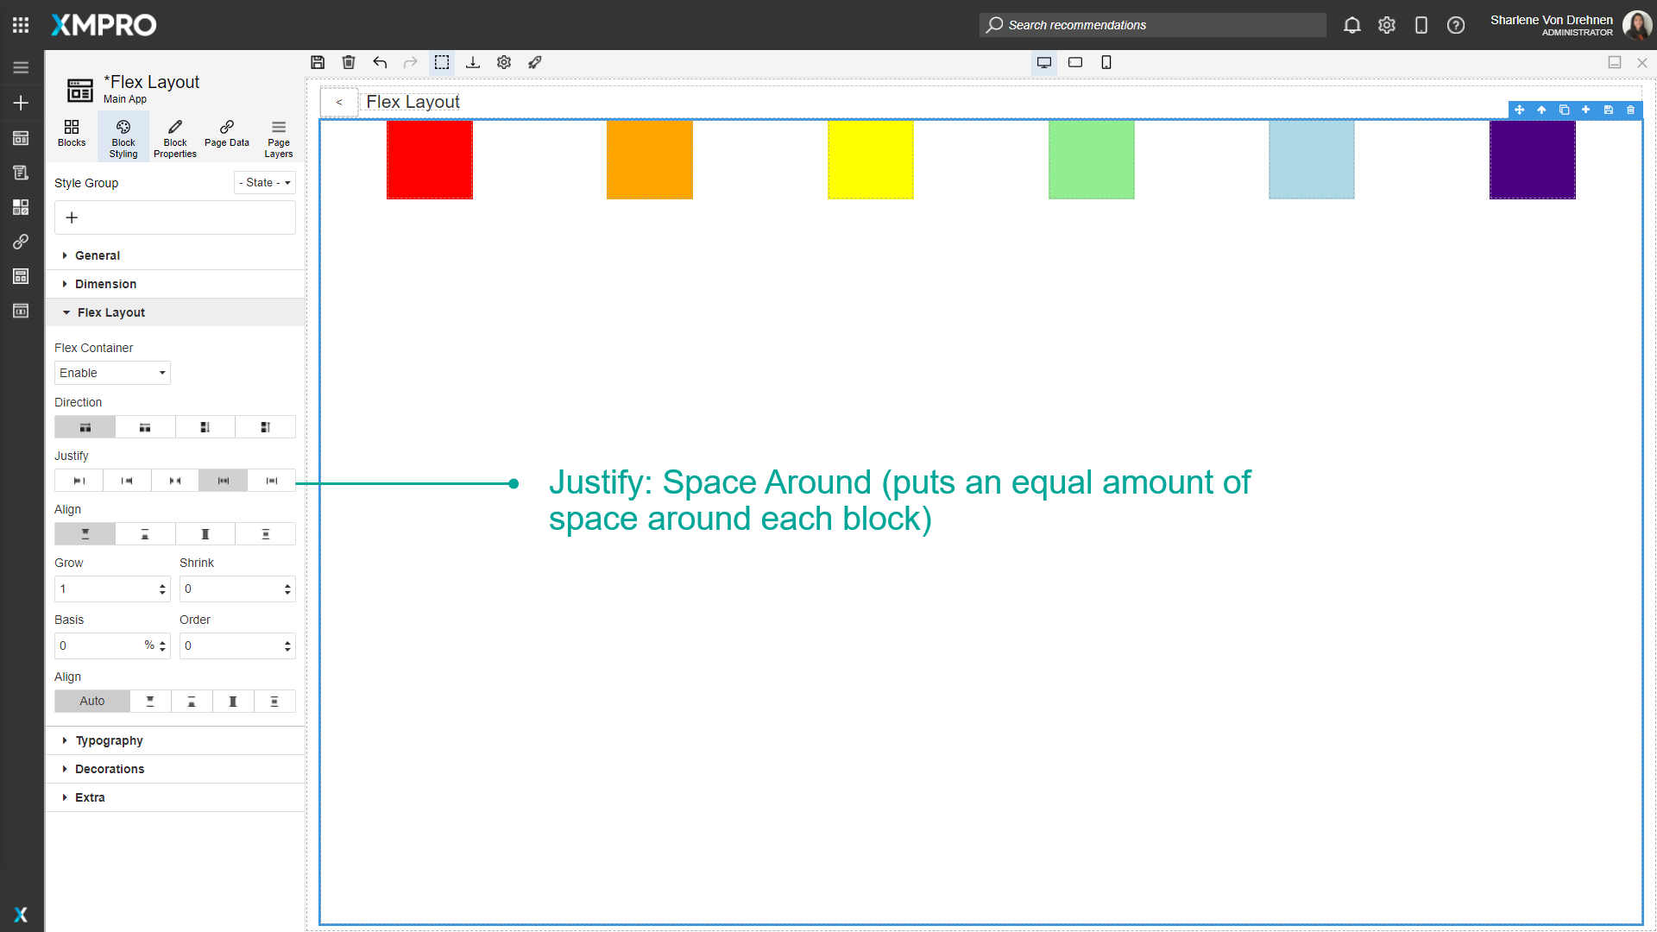The height and width of the screenshot is (932, 1657).
Task: Open the Flex Container Enable dropdown
Action: click(x=111, y=373)
